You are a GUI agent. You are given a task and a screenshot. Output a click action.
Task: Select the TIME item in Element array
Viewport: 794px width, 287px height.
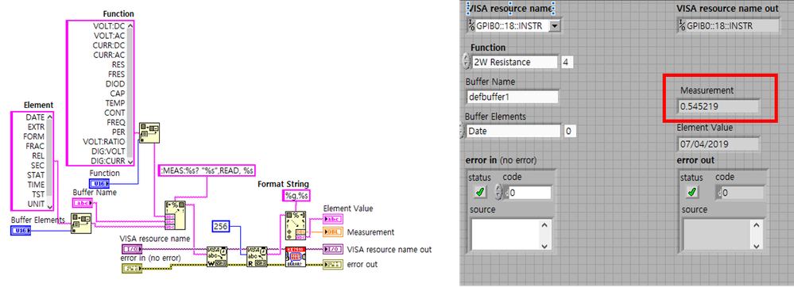tap(36, 185)
